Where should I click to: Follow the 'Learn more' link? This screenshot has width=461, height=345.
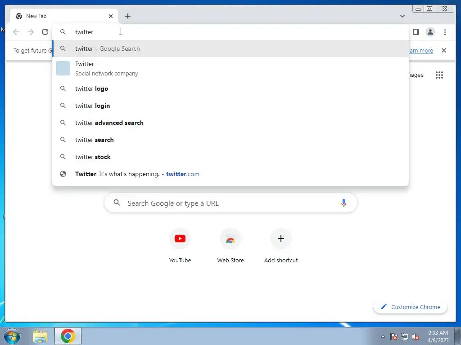[421, 50]
